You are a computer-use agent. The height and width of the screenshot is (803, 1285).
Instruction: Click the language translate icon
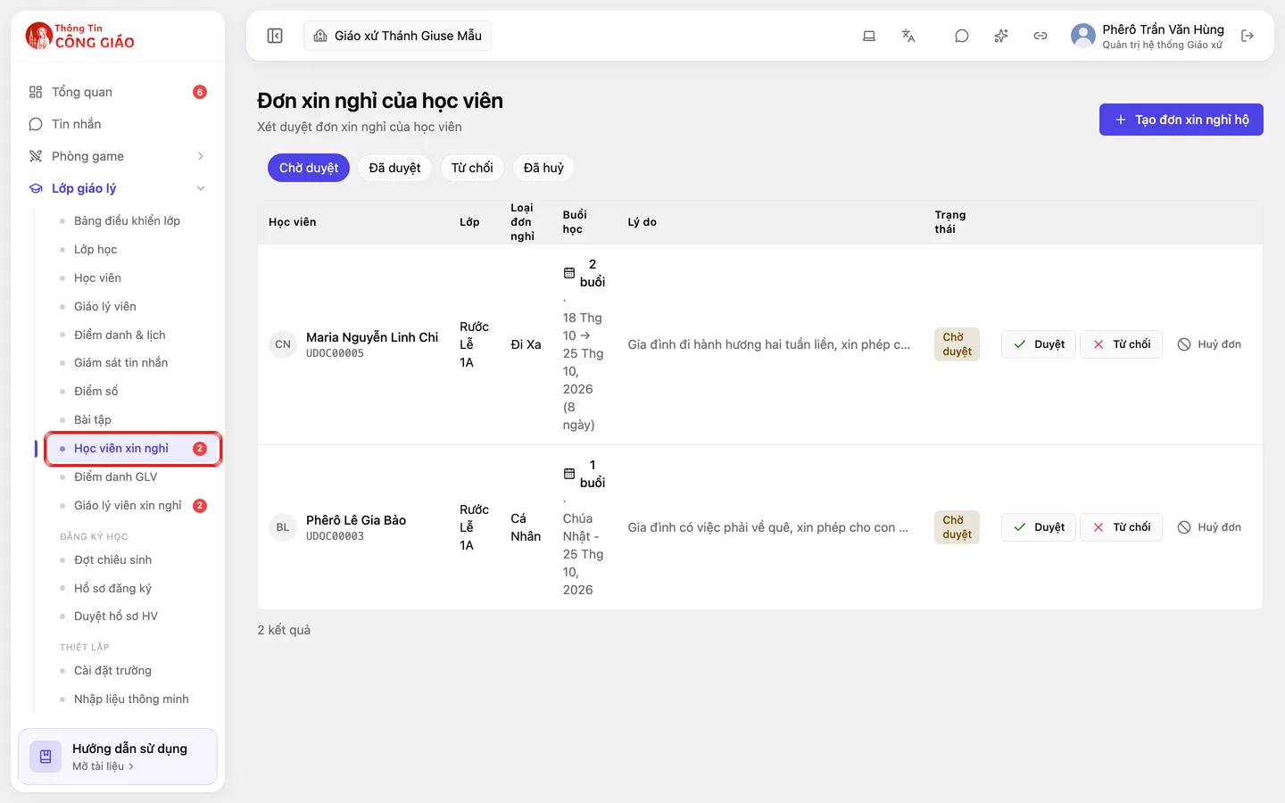coord(908,36)
